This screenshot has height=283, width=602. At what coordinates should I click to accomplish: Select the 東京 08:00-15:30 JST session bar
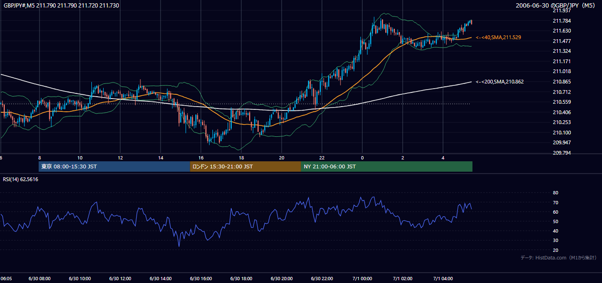click(x=114, y=166)
